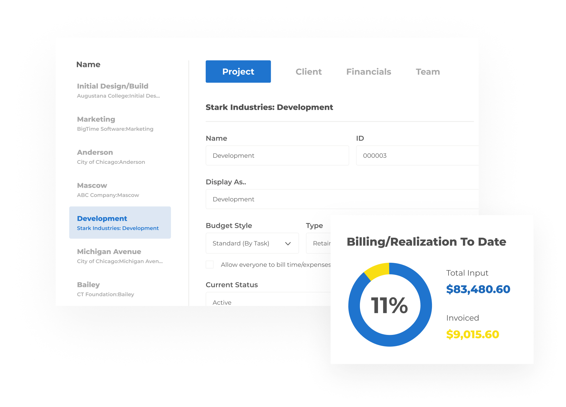Click the Display As input field
Viewport: 566px width, 407px height.
(342, 199)
